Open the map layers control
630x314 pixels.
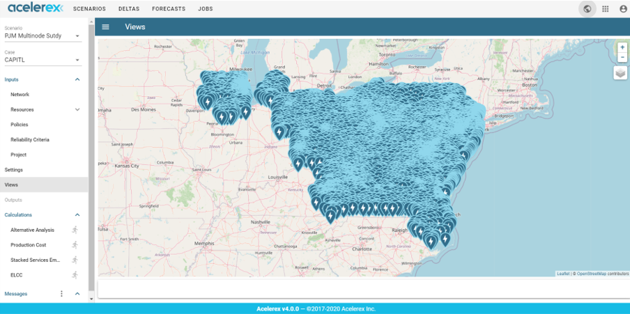pyautogui.click(x=620, y=73)
